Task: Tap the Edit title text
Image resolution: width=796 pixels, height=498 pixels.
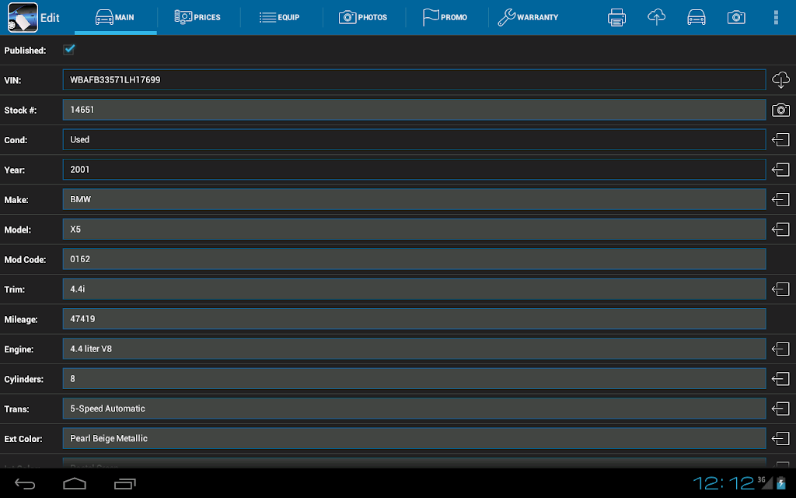Action: 50,18
